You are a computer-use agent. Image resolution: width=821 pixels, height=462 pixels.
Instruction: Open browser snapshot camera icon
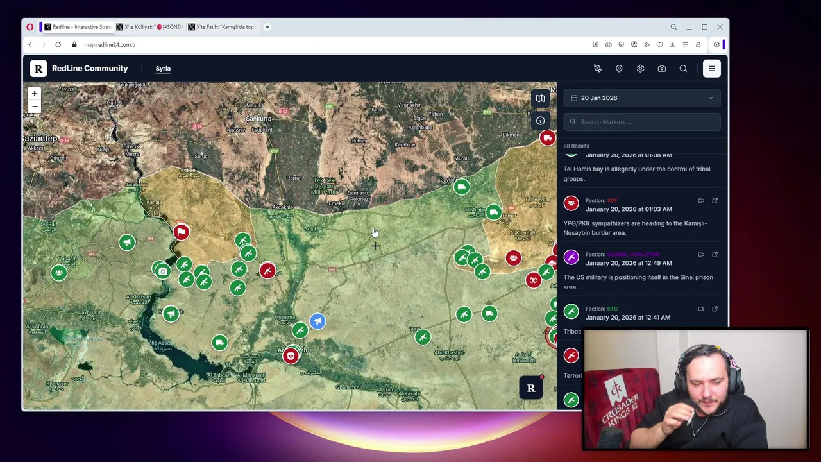(x=608, y=45)
